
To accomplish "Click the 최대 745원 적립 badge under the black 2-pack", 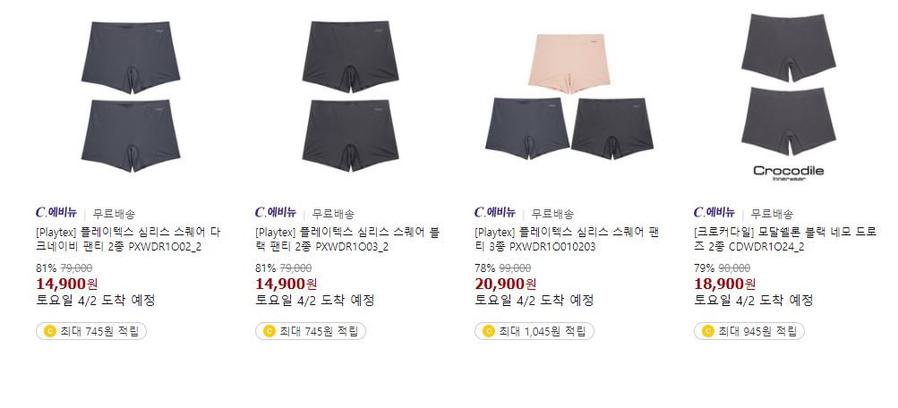I will pos(311,331).
